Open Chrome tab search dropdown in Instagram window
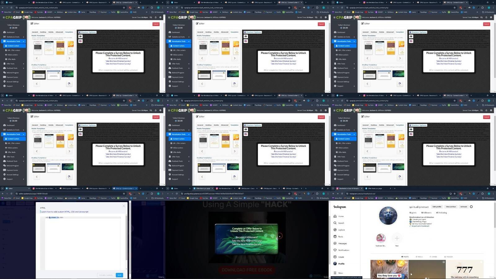 (333, 188)
